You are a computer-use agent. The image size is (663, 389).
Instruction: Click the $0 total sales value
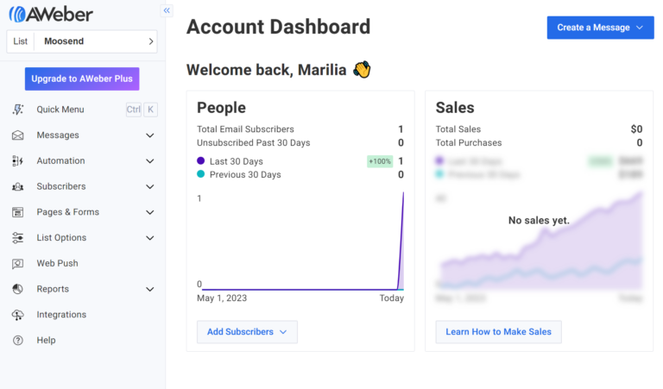coord(637,129)
